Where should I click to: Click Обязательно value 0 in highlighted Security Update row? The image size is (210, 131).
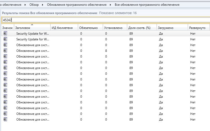pos(81,34)
